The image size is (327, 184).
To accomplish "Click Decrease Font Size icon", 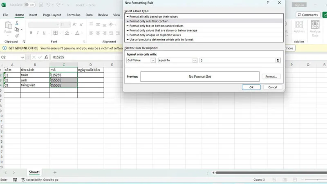I will click(81, 25).
